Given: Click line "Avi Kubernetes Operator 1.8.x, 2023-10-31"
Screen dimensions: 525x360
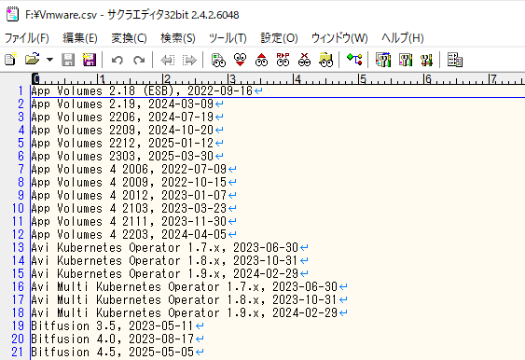Looking at the screenshot, I should point(165,260).
